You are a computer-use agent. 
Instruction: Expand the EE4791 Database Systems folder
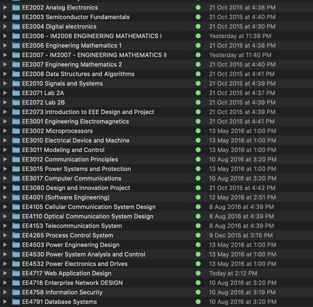point(5,302)
